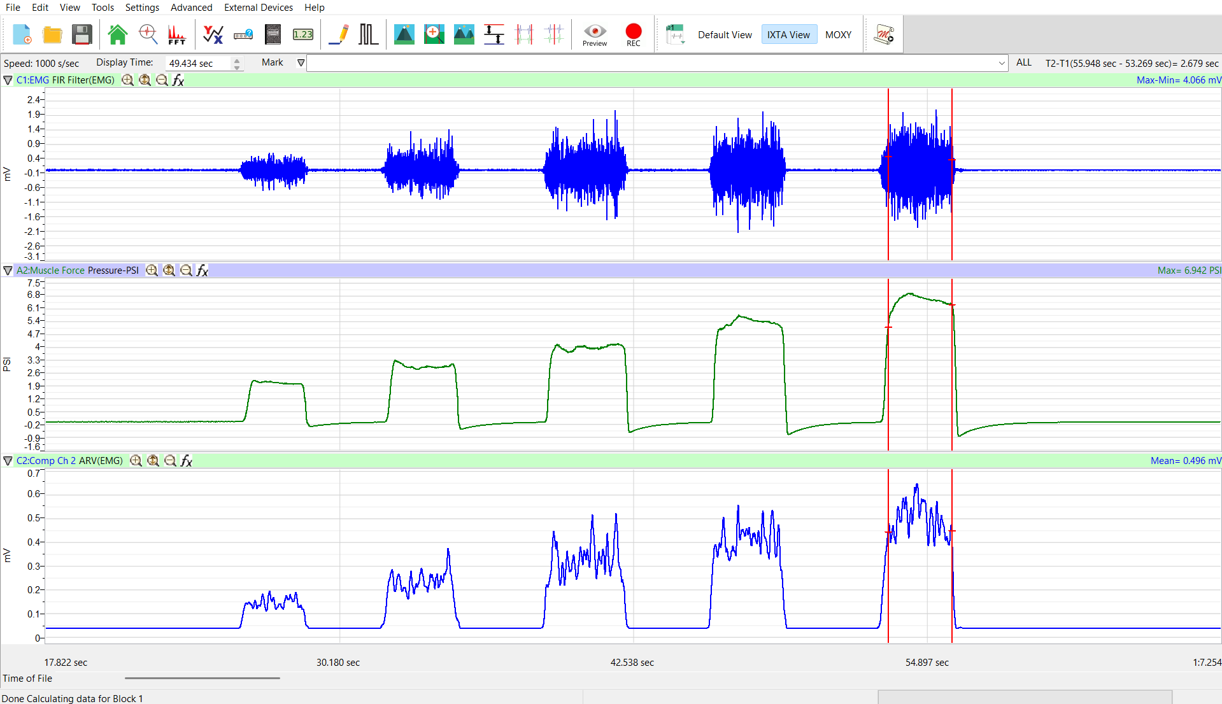Click the ALL button beside the marks field
This screenshot has width=1222, height=704.
(x=1023, y=62)
